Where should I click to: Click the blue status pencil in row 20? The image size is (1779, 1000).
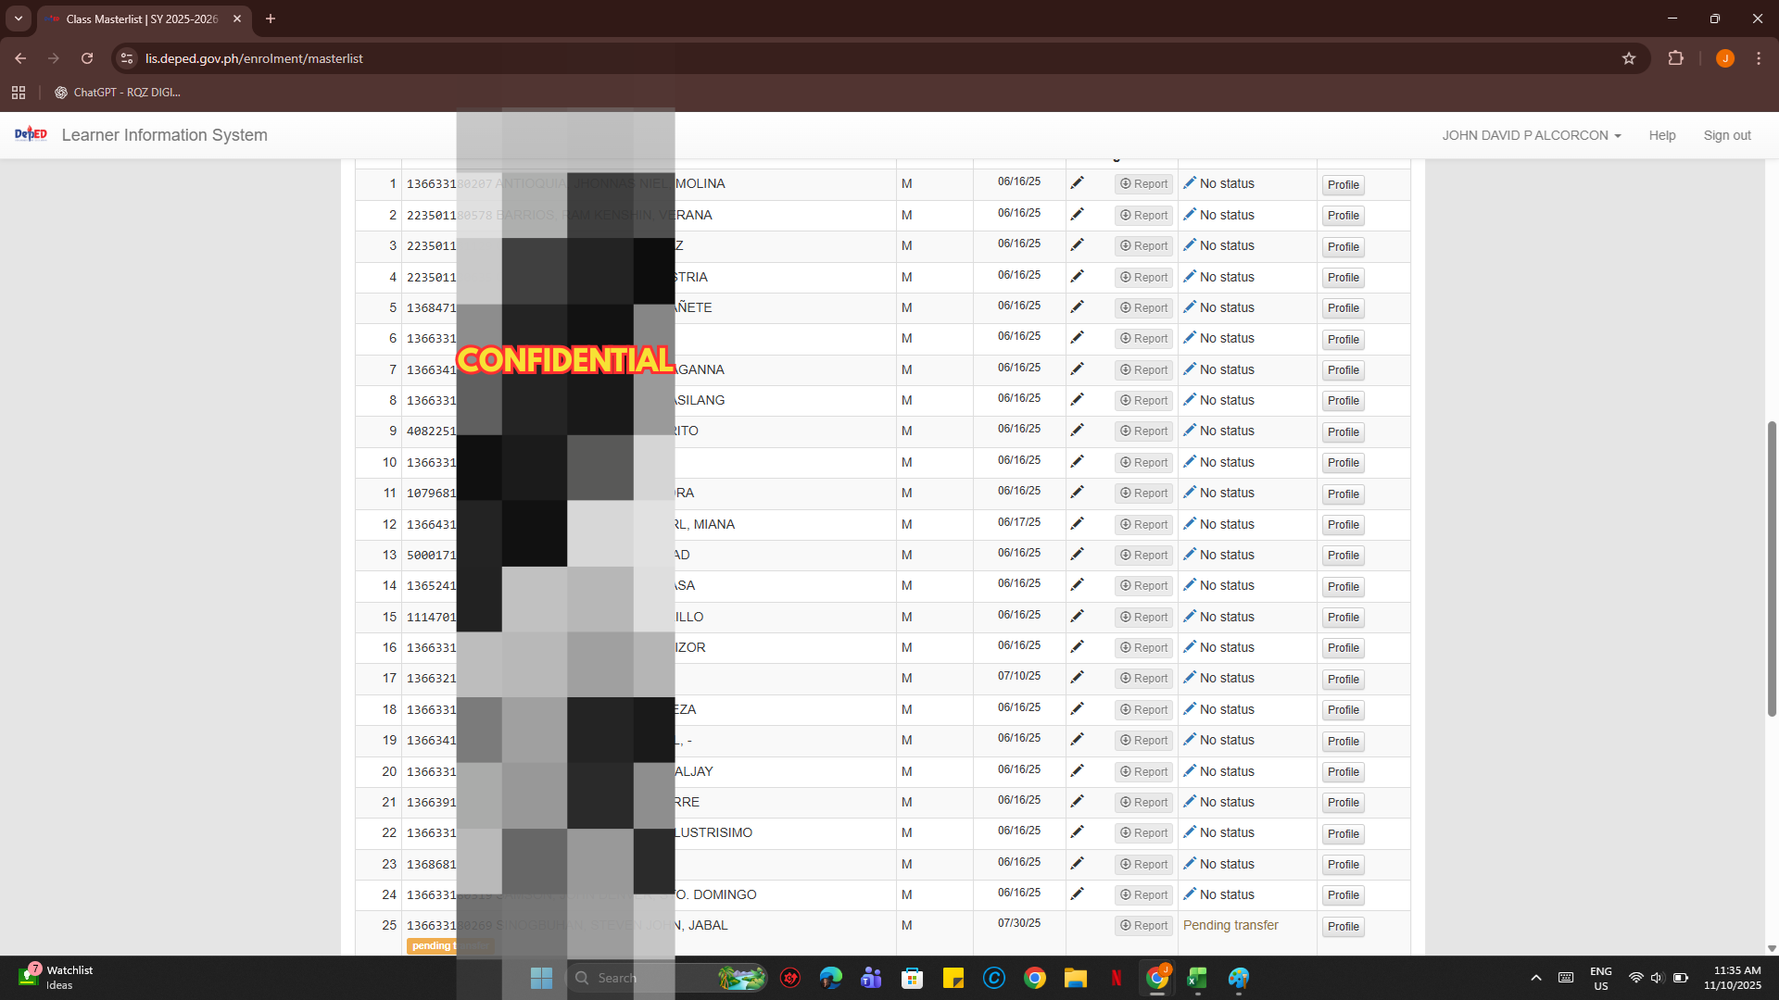coord(1190,770)
